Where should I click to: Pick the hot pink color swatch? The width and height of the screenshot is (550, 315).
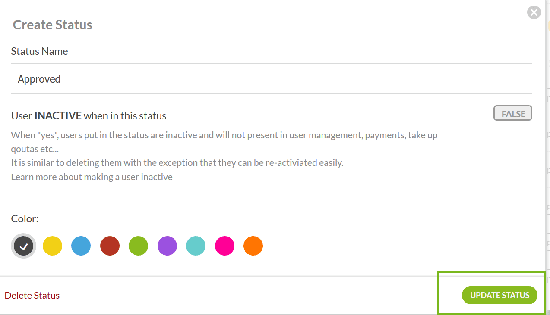pyautogui.click(x=224, y=246)
